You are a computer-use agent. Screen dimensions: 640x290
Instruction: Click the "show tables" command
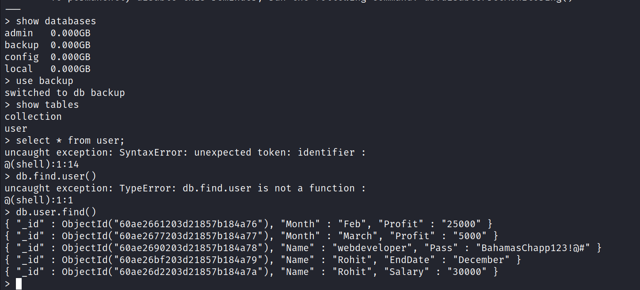(x=47, y=105)
